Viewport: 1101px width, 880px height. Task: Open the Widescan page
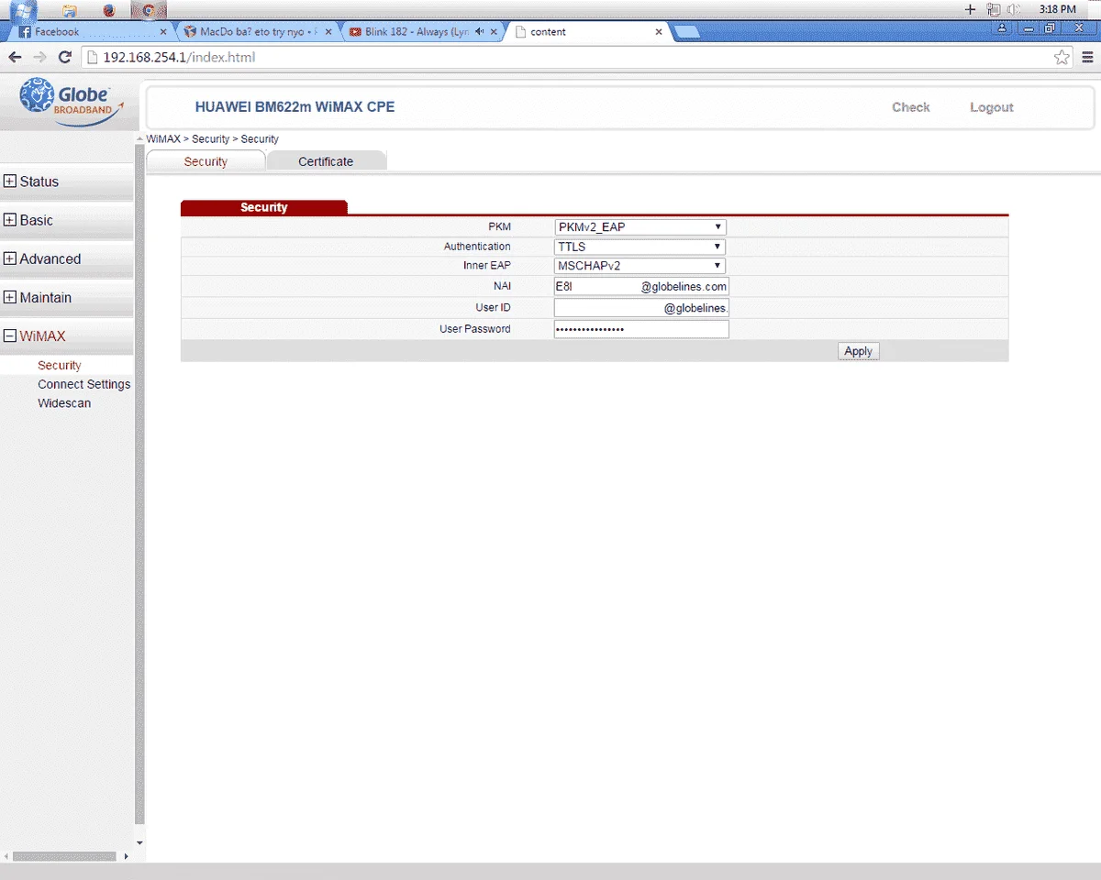click(64, 403)
